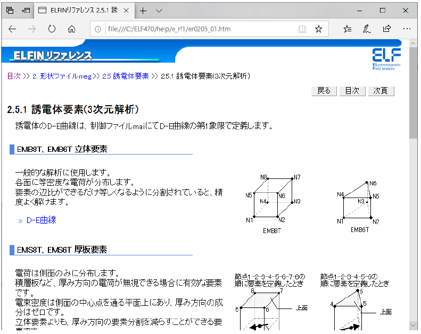Image resolution: width=421 pixels, height=334 pixels.
Task: Close the ELFINリファレンス tab
Action: (x=126, y=11)
